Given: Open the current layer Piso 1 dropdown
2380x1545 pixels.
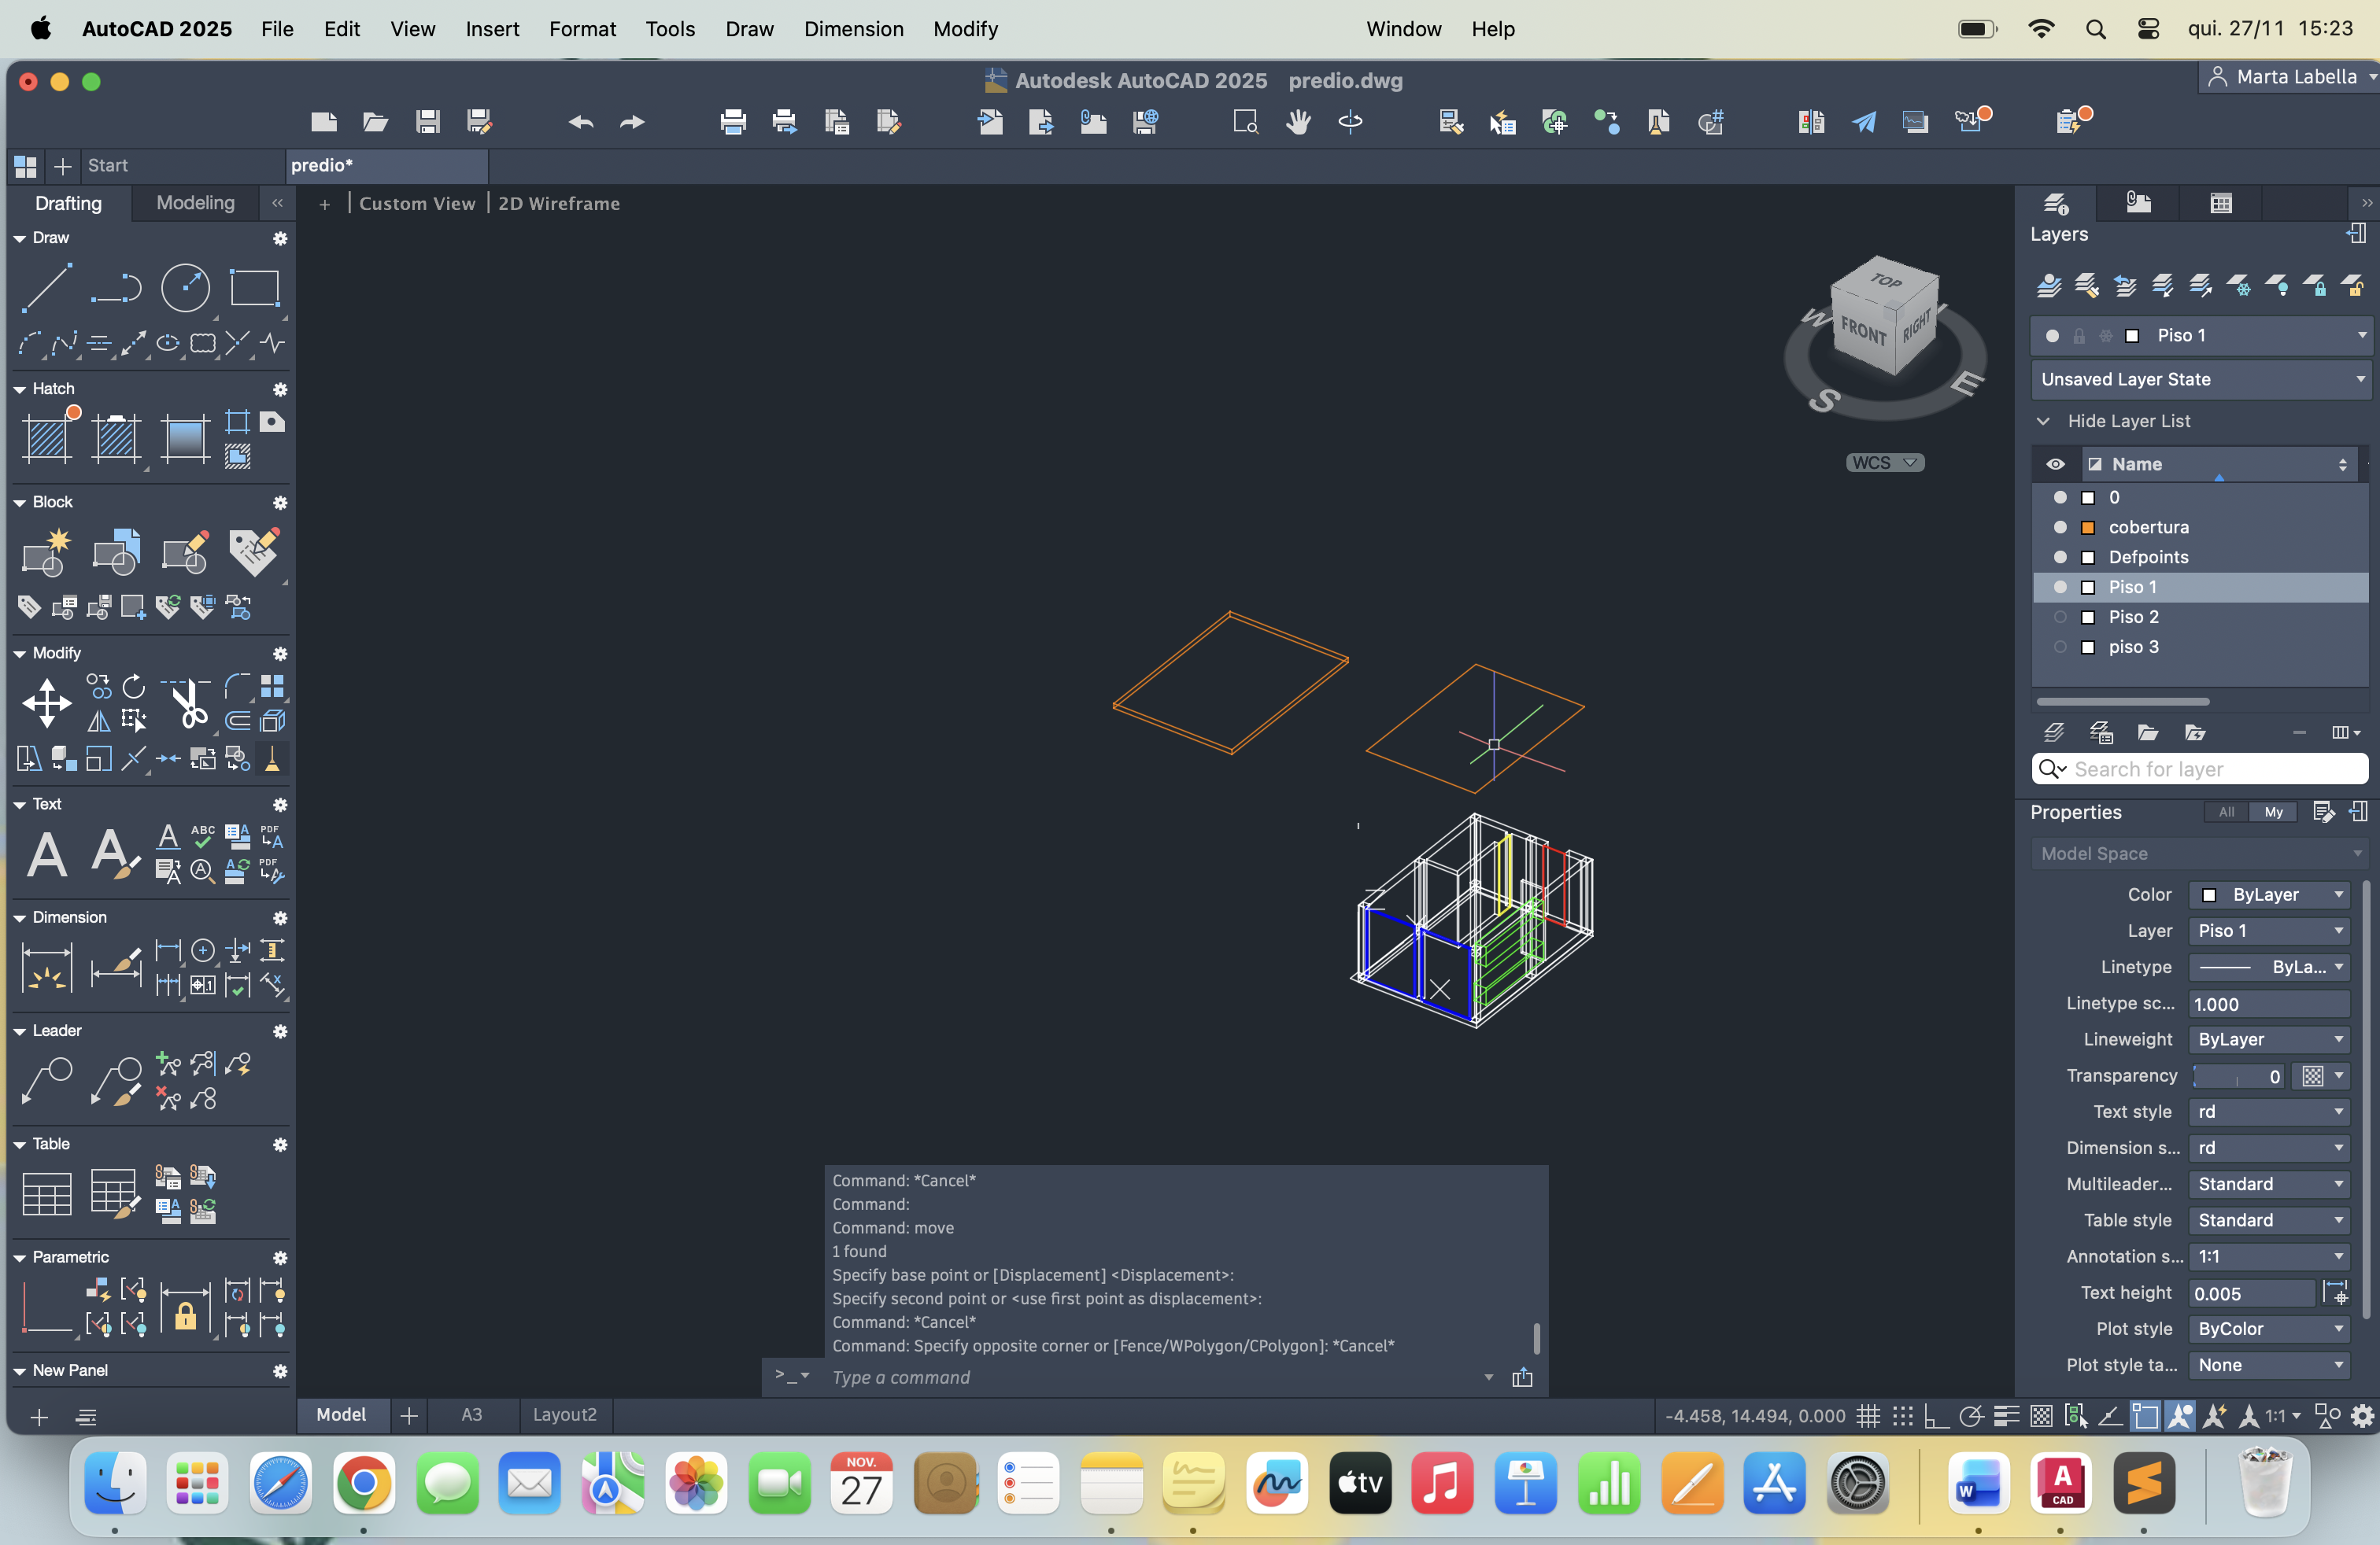Looking at the screenshot, I should pyautogui.click(x=2361, y=335).
